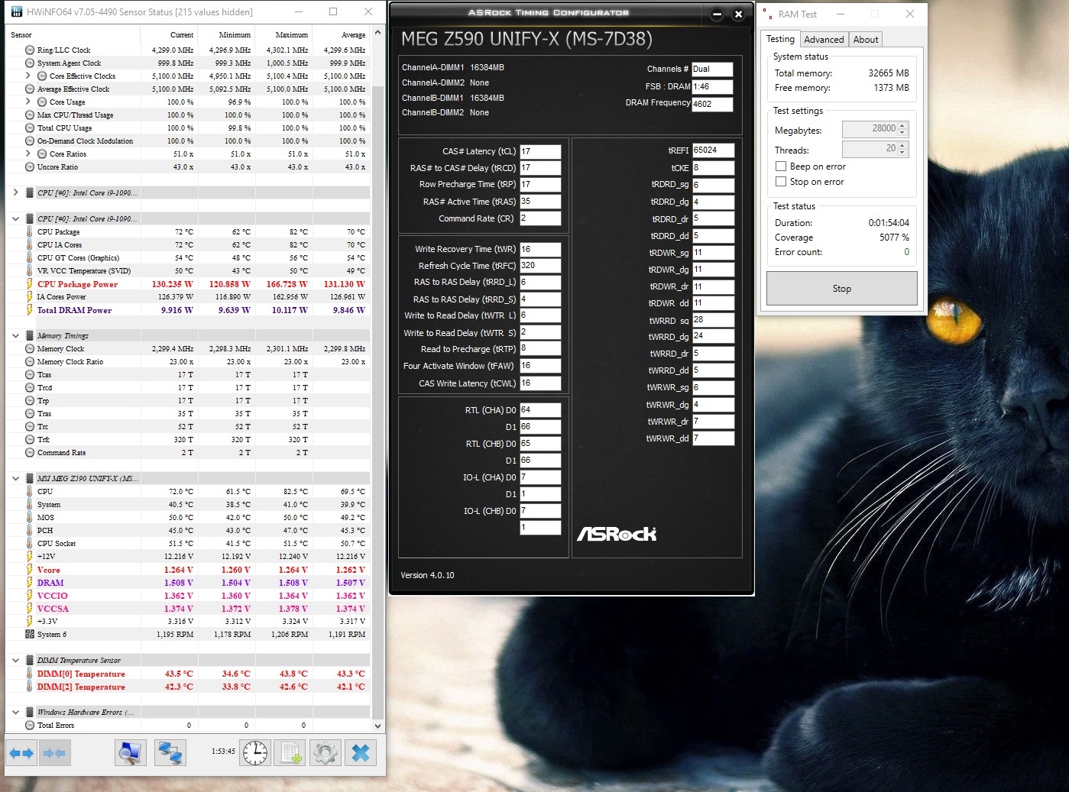Enable the Beep on error checkbox
Viewport: 1069px width, 792px height.
pyautogui.click(x=781, y=166)
